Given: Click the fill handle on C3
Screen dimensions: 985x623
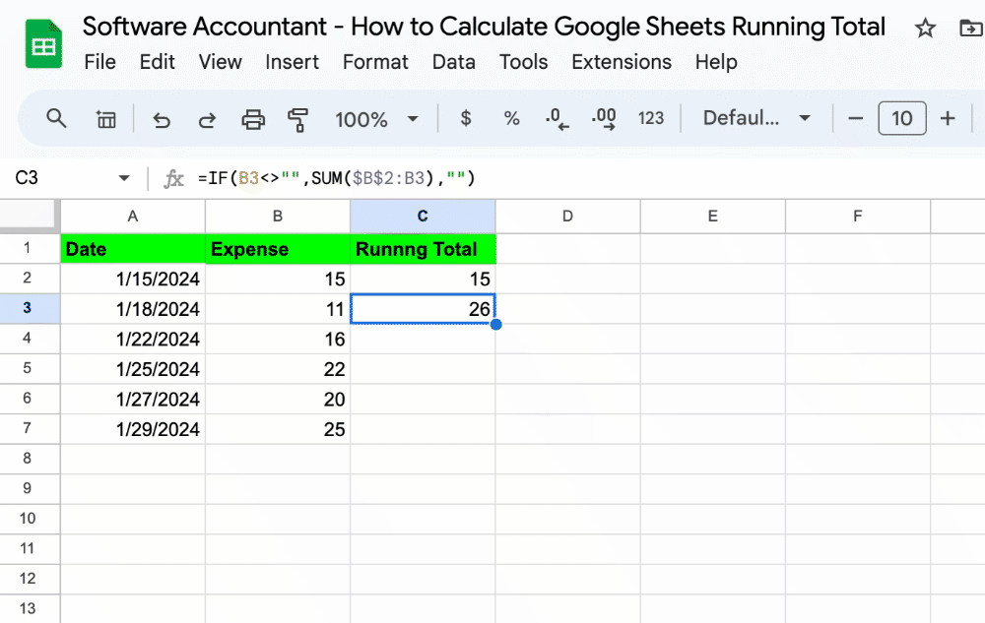Looking at the screenshot, I should [496, 325].
